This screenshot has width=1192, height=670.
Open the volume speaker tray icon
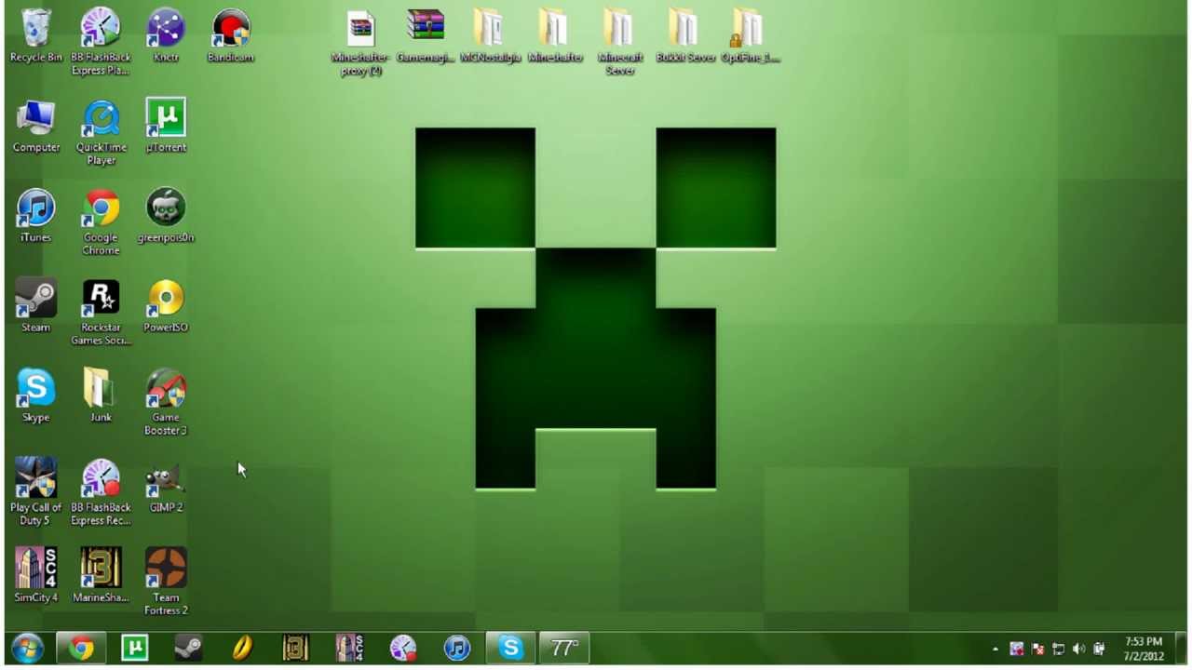(1078, 649)
